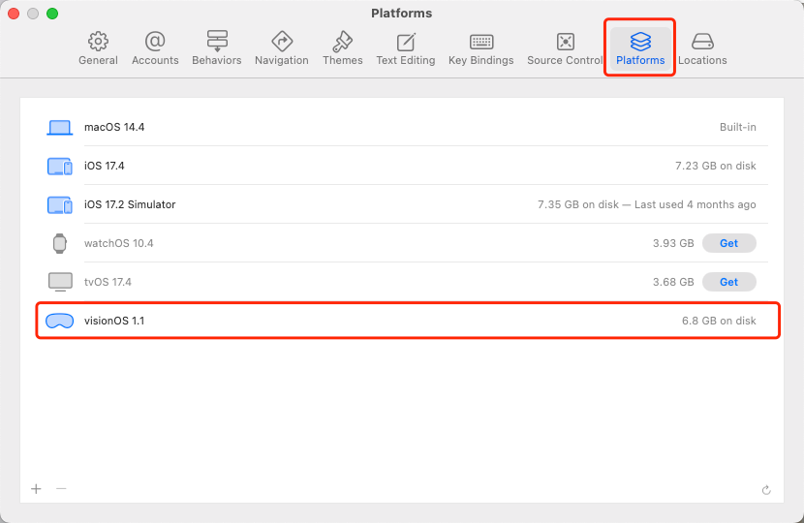This screenshot has width=804, height=523.
Task: Click the refresh icon at bottom right
Action: point(766,490)
